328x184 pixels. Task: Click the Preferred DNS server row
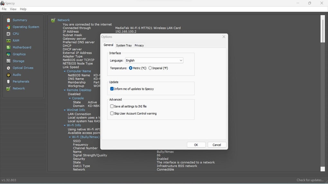pyautogui.click(x=79, y=42)
